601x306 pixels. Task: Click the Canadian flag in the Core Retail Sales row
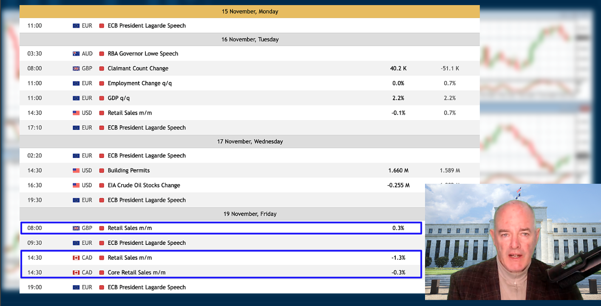point(76,272)
